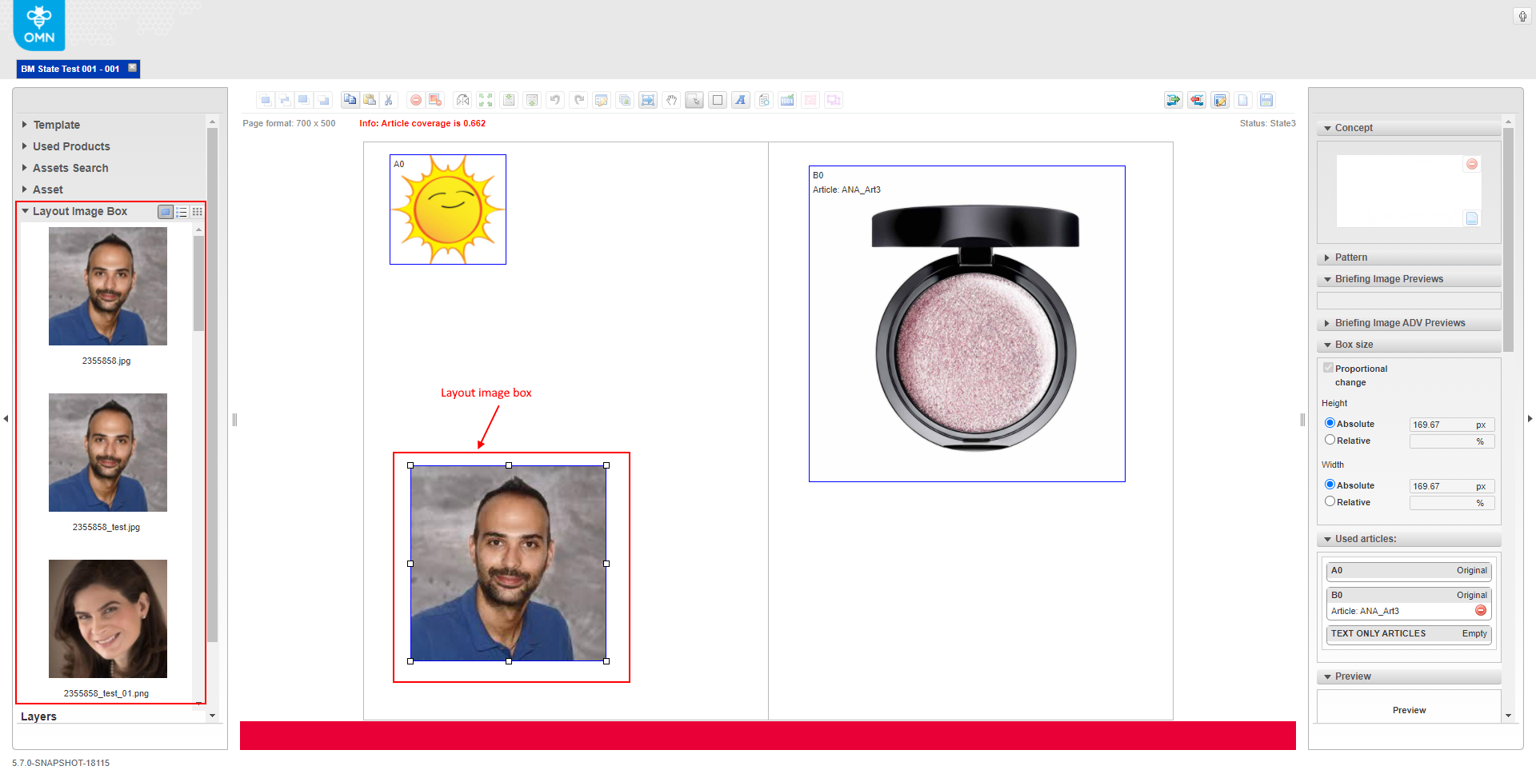The image size is (1536, 774).
Task: Select the Copy tool in the toolbar
Action: tap(350, 100)
